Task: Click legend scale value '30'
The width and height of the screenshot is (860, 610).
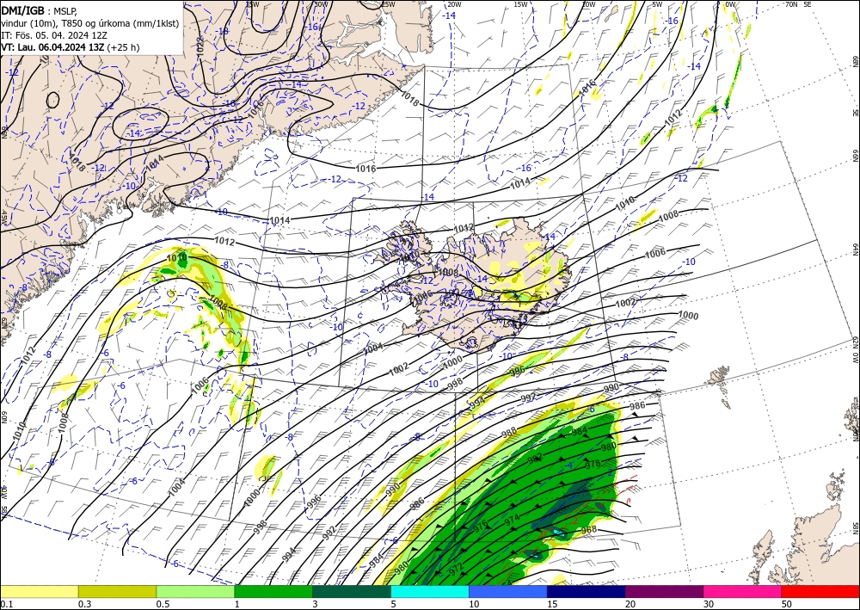Action: coord(708,604)
